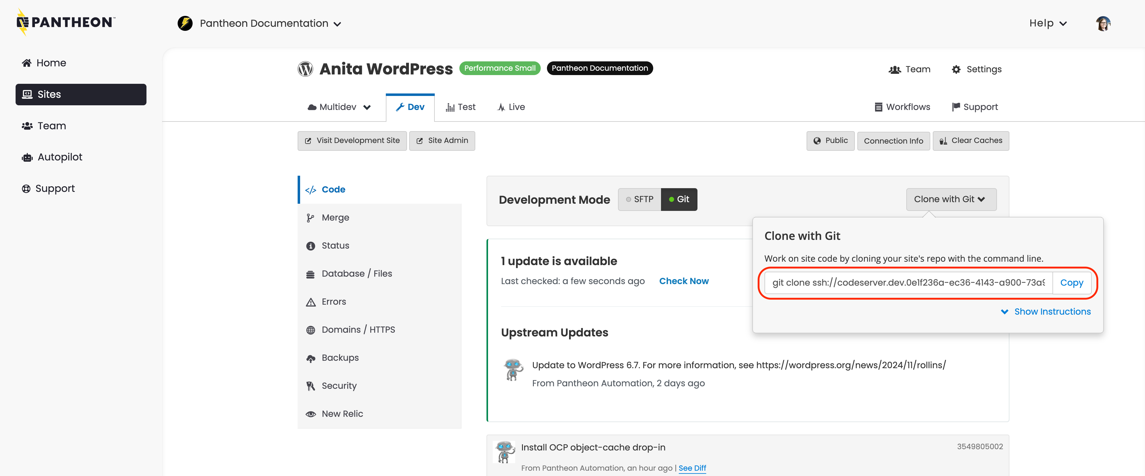
Task: Click the Backups cloud icon
Action: (311, 358)
